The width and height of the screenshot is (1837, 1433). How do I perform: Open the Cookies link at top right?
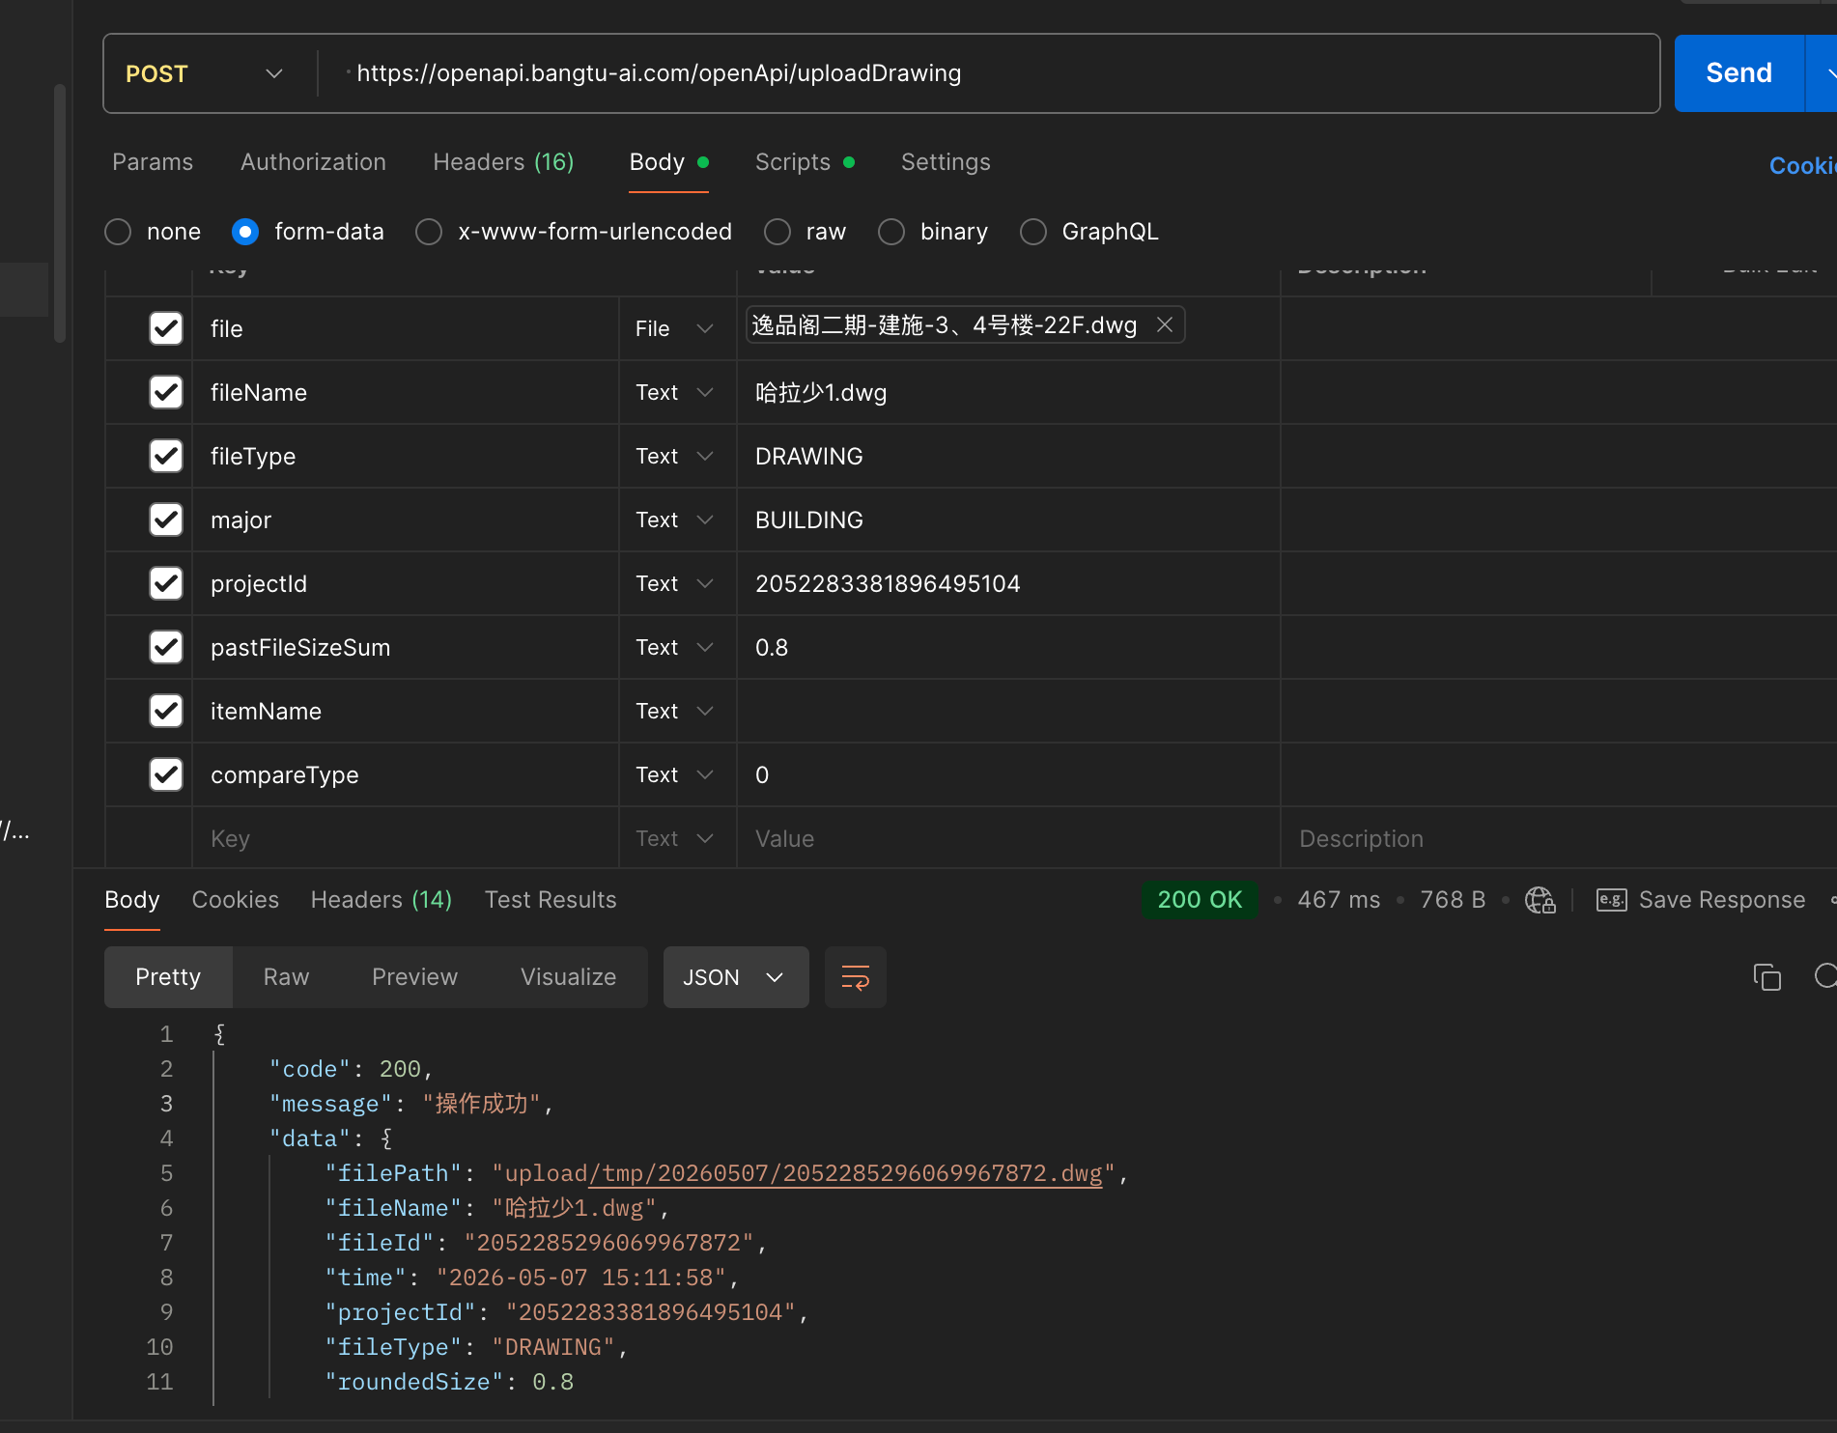coord(1802,165)
